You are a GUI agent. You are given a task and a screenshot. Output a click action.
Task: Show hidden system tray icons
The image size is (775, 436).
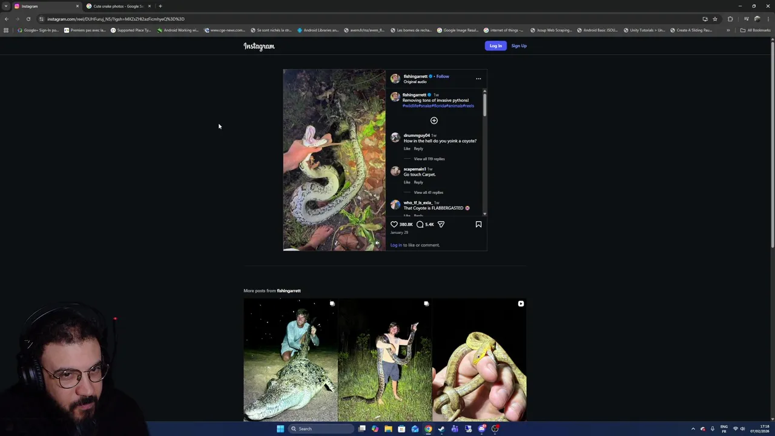tap(693, 429)
